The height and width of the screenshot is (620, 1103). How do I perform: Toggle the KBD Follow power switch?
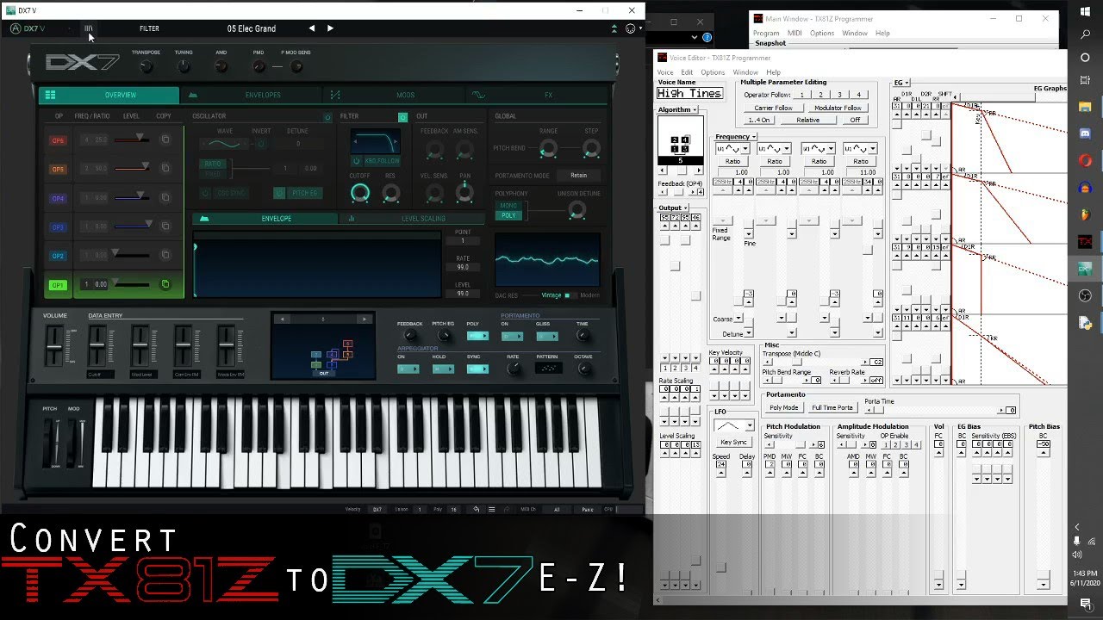tap(357, 161)
